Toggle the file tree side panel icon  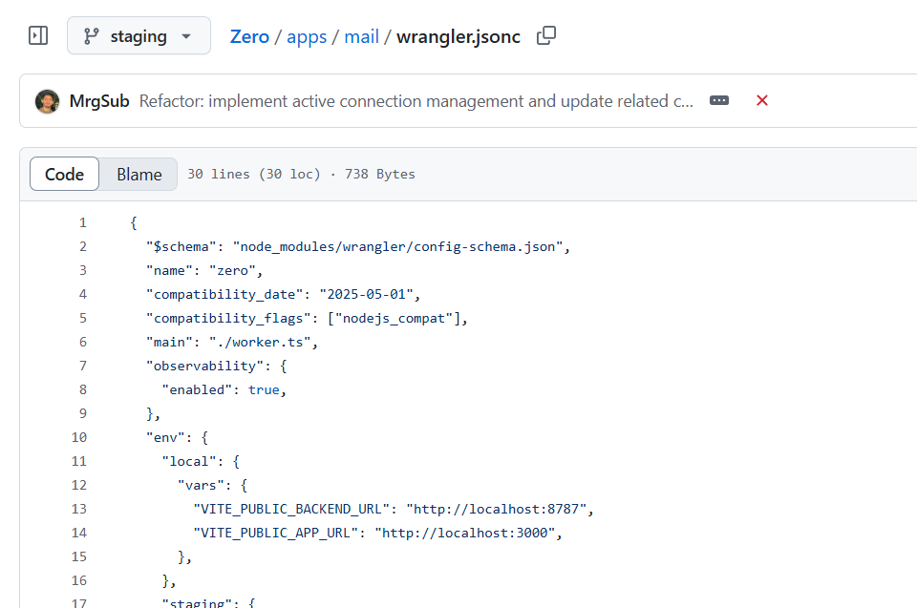[x=38, y=35]
